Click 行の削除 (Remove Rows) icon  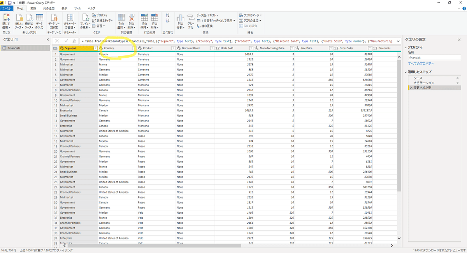point(154,17)
